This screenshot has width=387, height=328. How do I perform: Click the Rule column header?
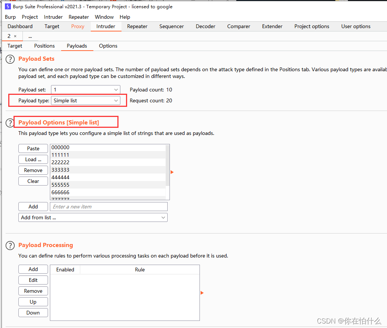pyautogui.click(x=140, y=270)
